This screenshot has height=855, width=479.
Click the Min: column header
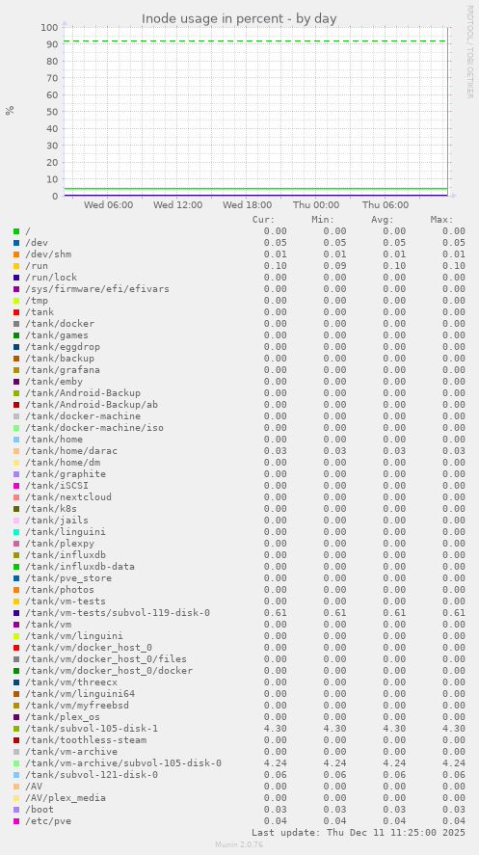click(323, 219)
